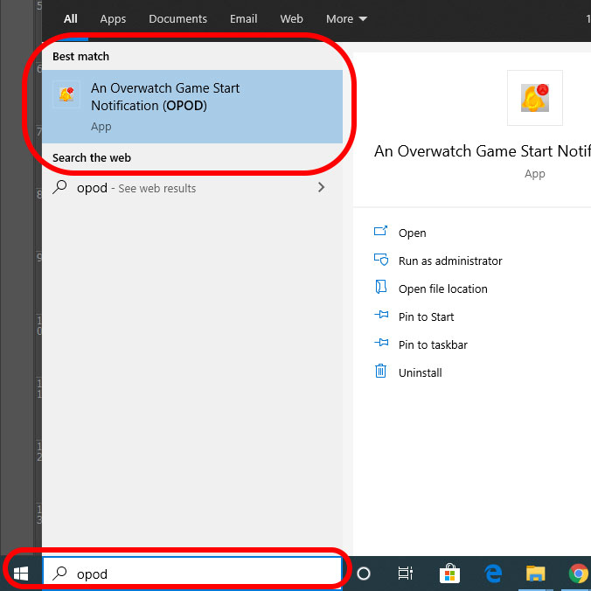Viewport: 591px width, 591px height.
Task: Click the Cortana circle icon on taskbar
Action: tap(364, 574)
